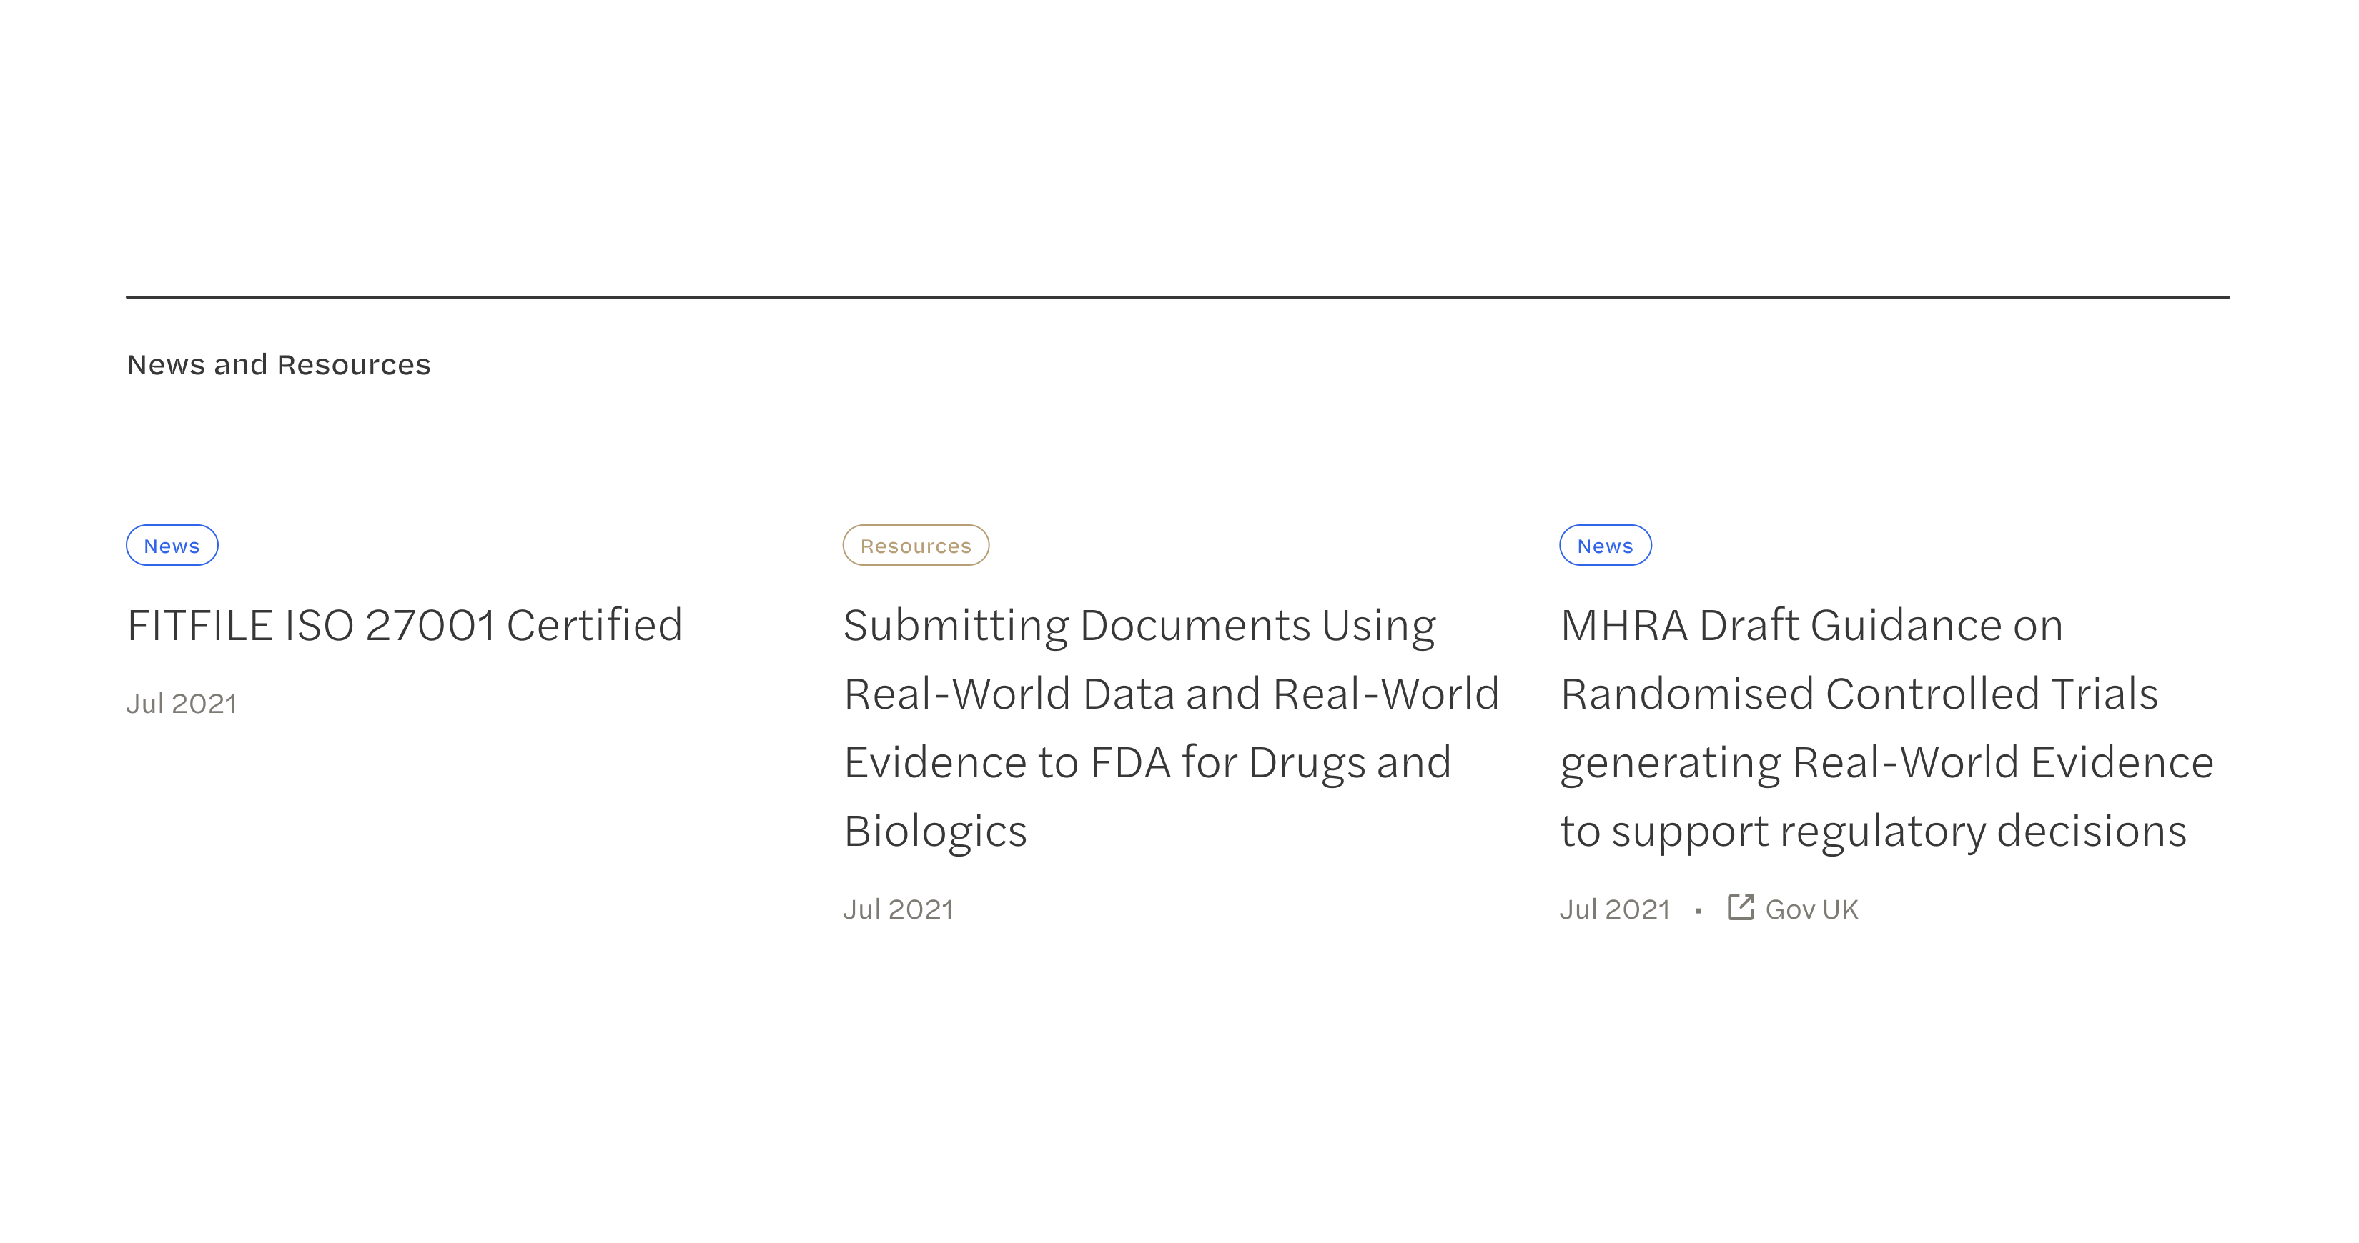Click the word Biologics in resource title
The height and width of the screenshot is (1243, 2359).
click(935, 831)
